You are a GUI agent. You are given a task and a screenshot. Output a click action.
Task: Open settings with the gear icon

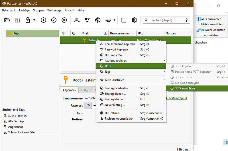(134, 20)
